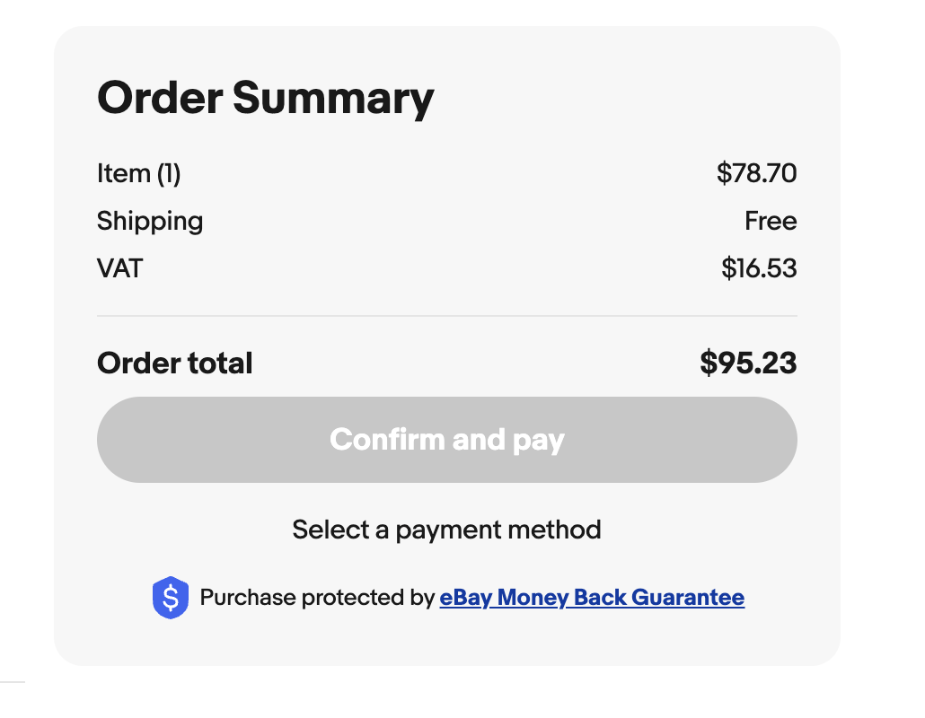Viewport: 925px width, 718px height.
Task: Click the '(1)' quantity beside Item
Action: (x=169, y=173)
